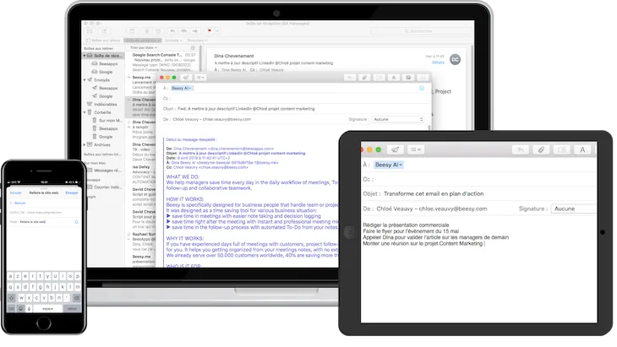
Task: Tap the phone keyboard backspace key
Action: 77,298
